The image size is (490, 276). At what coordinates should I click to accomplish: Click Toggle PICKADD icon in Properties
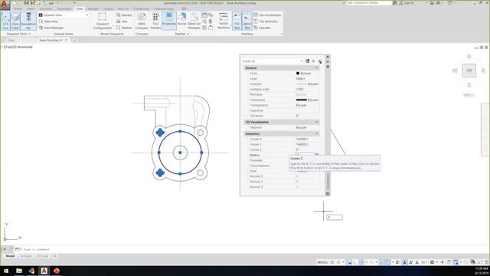[308, 61]
